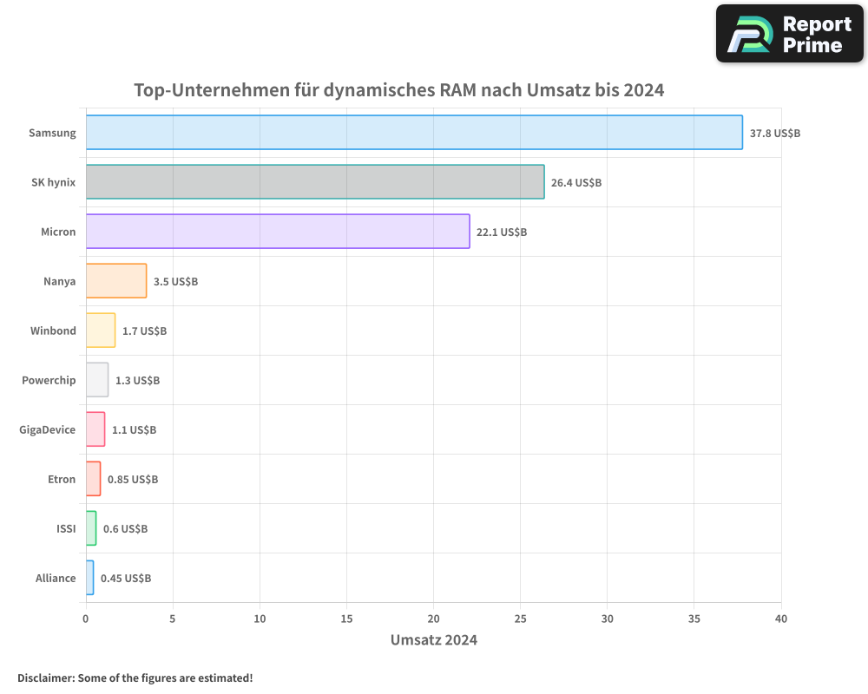This screenshot has width=868, height=694.
Task: Click the chart title text
Action: (398, 89)
